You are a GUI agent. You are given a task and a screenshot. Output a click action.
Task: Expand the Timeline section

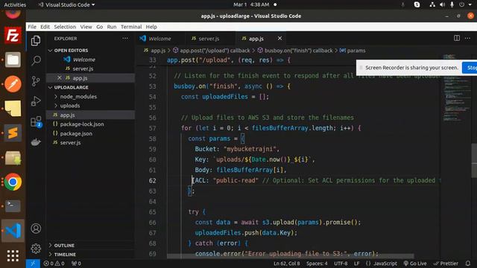pos(65,255)
